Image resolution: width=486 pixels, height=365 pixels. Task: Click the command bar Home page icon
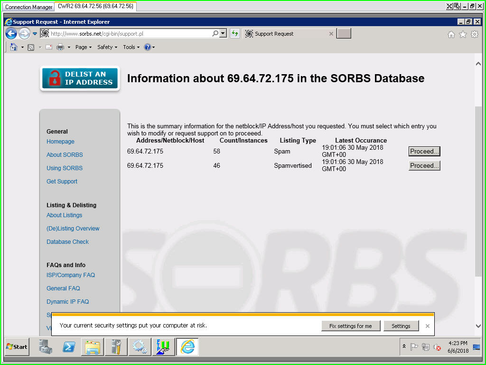pos(14,47)
